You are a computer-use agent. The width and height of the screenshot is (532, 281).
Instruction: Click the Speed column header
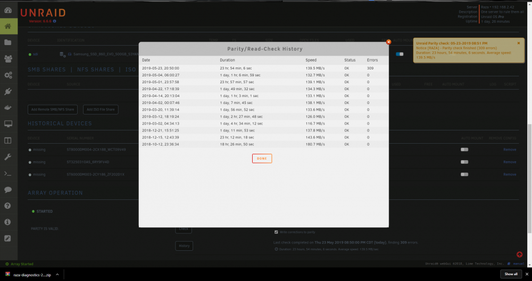coord(311,60)
